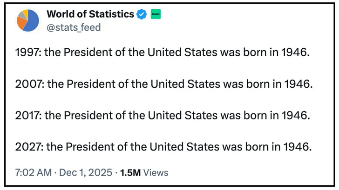Open the World of Statistics profile name
Screen dimensions: 339x190
[x=90, y=14]
